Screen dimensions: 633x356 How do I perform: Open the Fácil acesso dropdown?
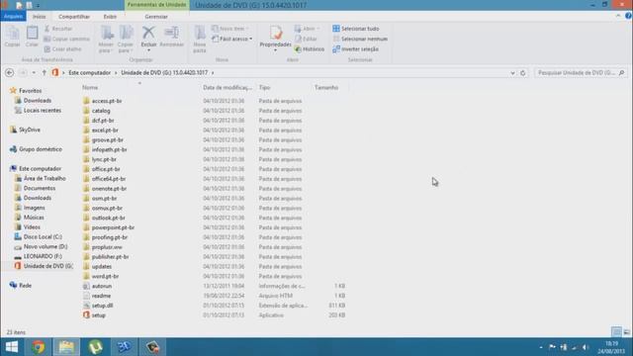(x=232, y=39)
